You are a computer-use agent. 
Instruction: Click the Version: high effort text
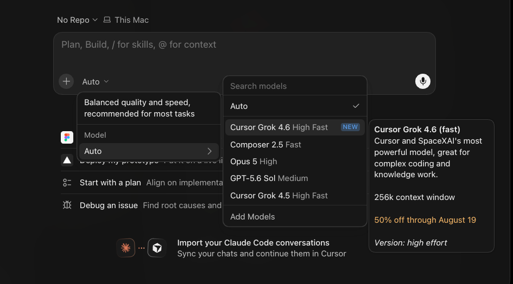coord(410,243)
